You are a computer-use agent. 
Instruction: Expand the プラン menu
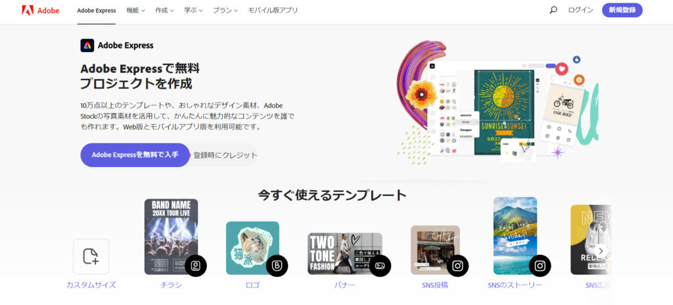225,11
